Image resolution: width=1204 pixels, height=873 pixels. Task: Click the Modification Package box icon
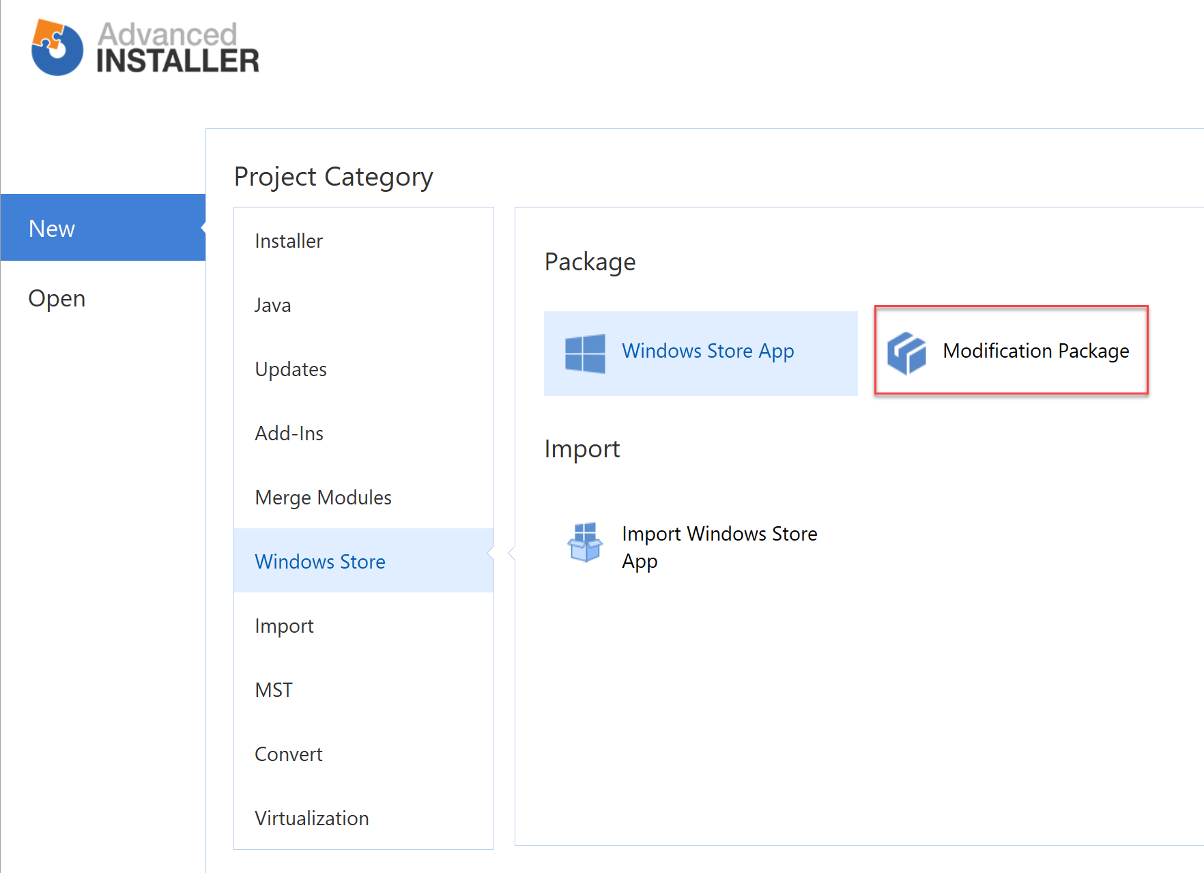(x=906, y=352)
